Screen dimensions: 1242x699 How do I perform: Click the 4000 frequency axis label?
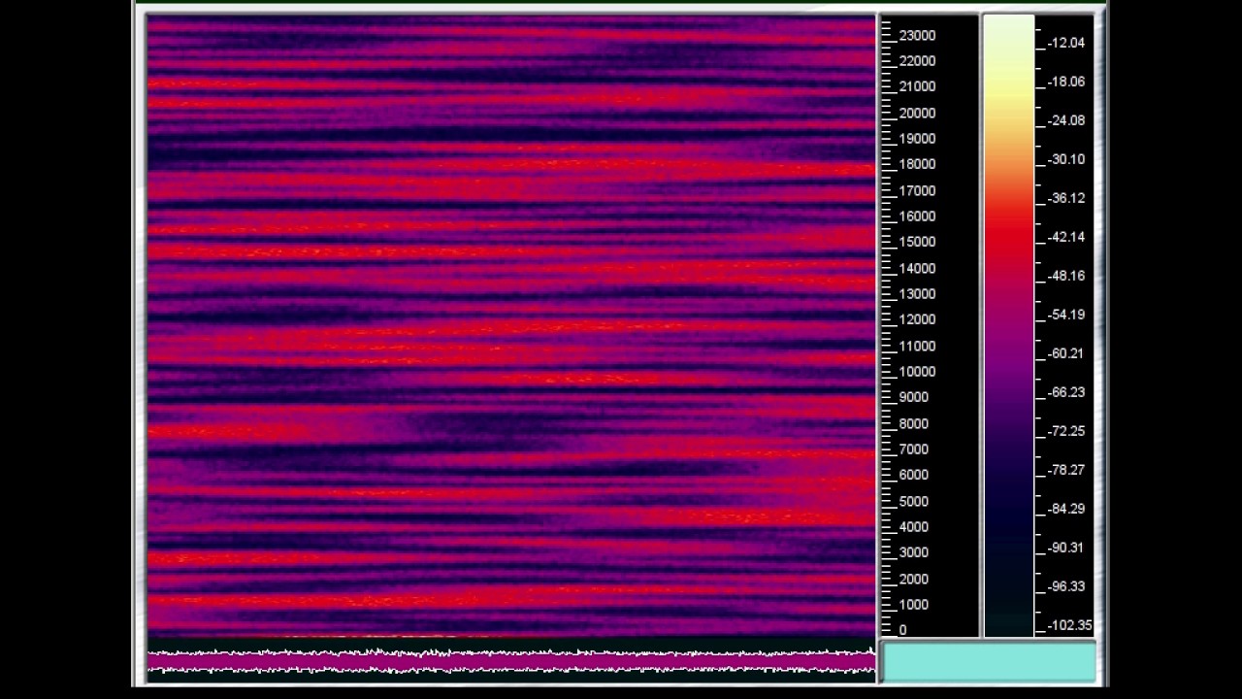914,527
